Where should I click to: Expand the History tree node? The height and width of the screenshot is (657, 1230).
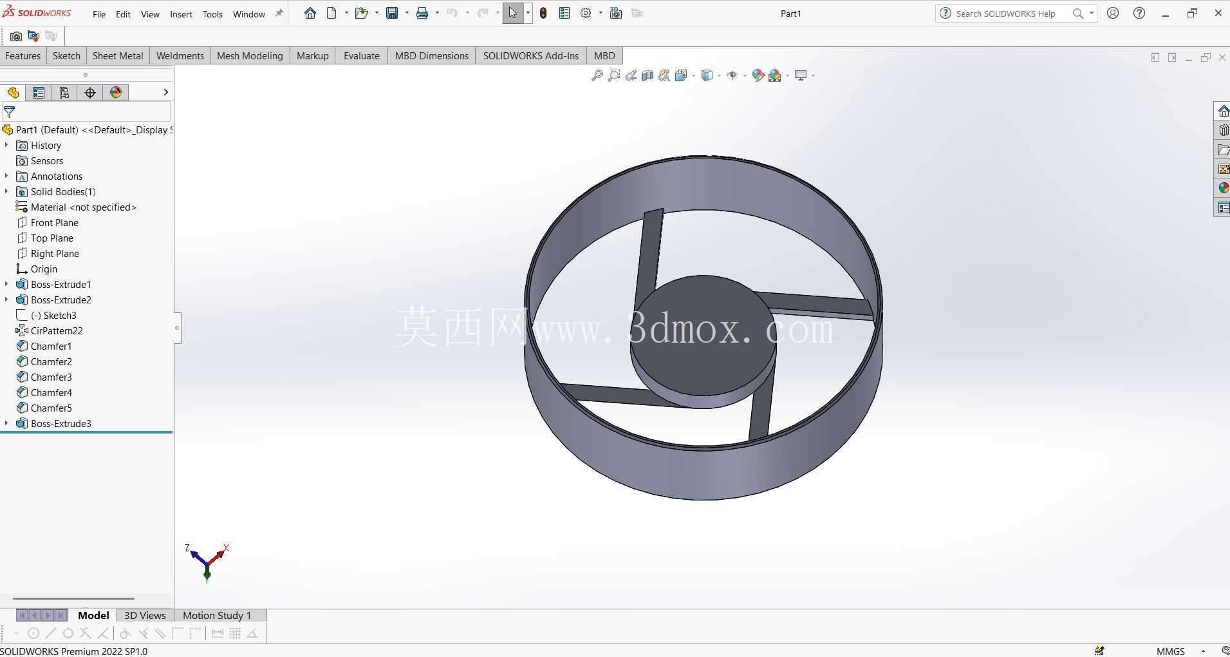point(6,145)
